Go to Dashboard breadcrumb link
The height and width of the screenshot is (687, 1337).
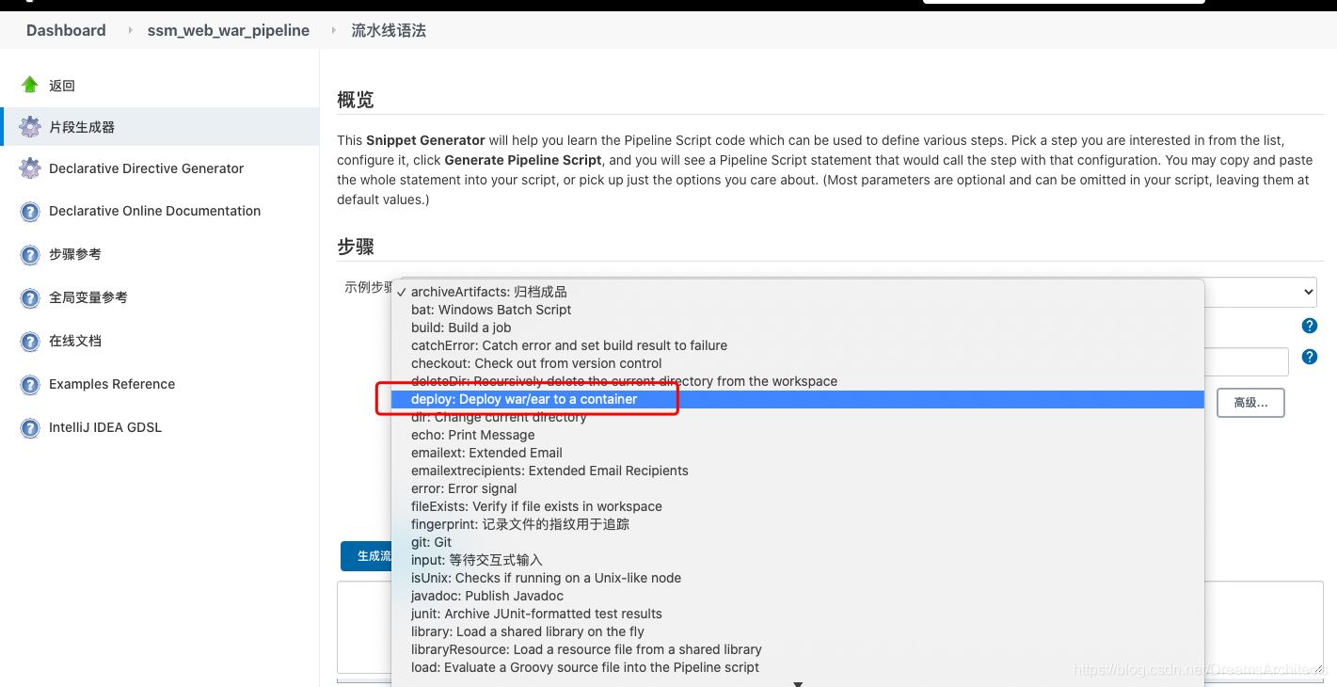click(66, 30)
